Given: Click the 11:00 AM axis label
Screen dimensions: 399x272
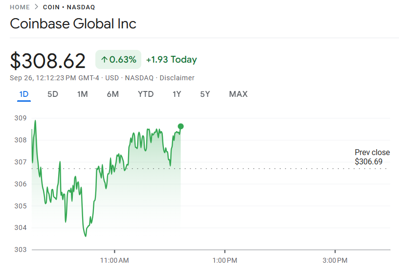Looking at the screenshot, I should pyautogui.click(x=114, y=260).
